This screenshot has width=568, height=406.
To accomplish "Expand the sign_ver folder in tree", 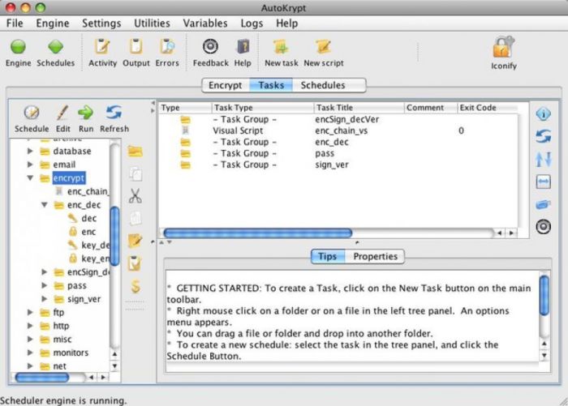I will click(x=44, y=299).
